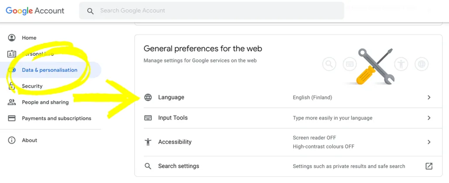The height and width of the screenshot is (183, 449).
Task: Focus the Search Google Account field
Action: point(212,11)
